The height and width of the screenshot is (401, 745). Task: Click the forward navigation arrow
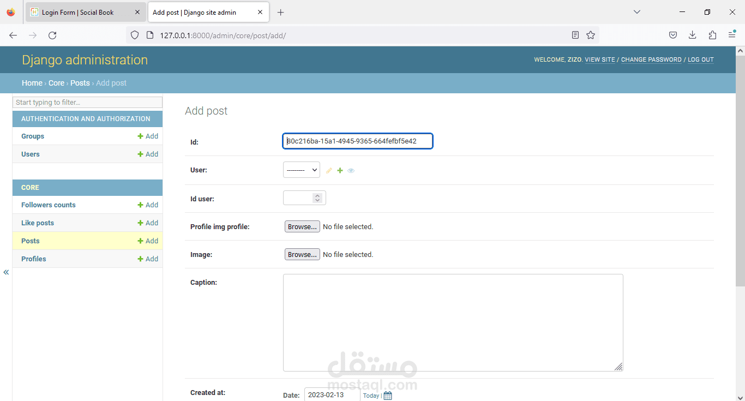33,35
